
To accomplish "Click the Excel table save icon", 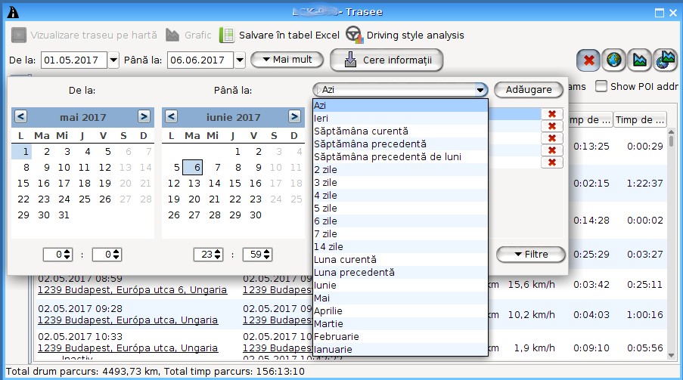I will (227, 35).
